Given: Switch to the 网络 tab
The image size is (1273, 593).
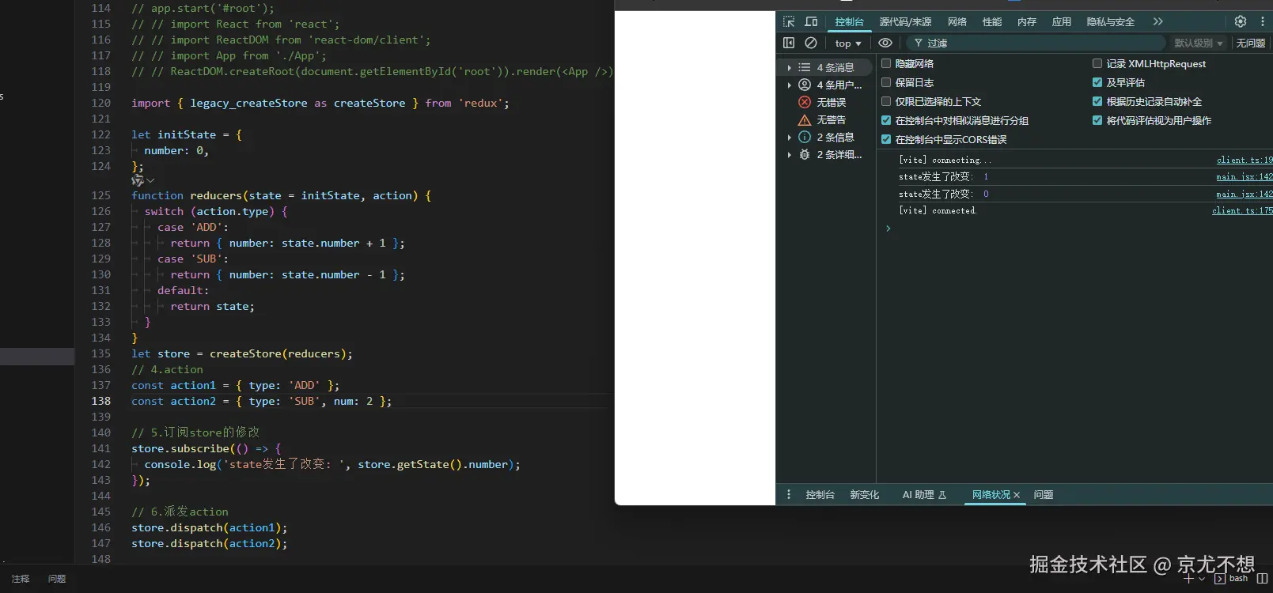Looking at the screenshot, I should 957,22.
